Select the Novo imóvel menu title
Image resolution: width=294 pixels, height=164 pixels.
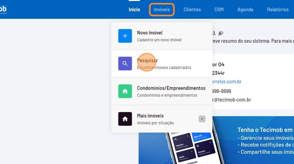[x=150, y=33]
